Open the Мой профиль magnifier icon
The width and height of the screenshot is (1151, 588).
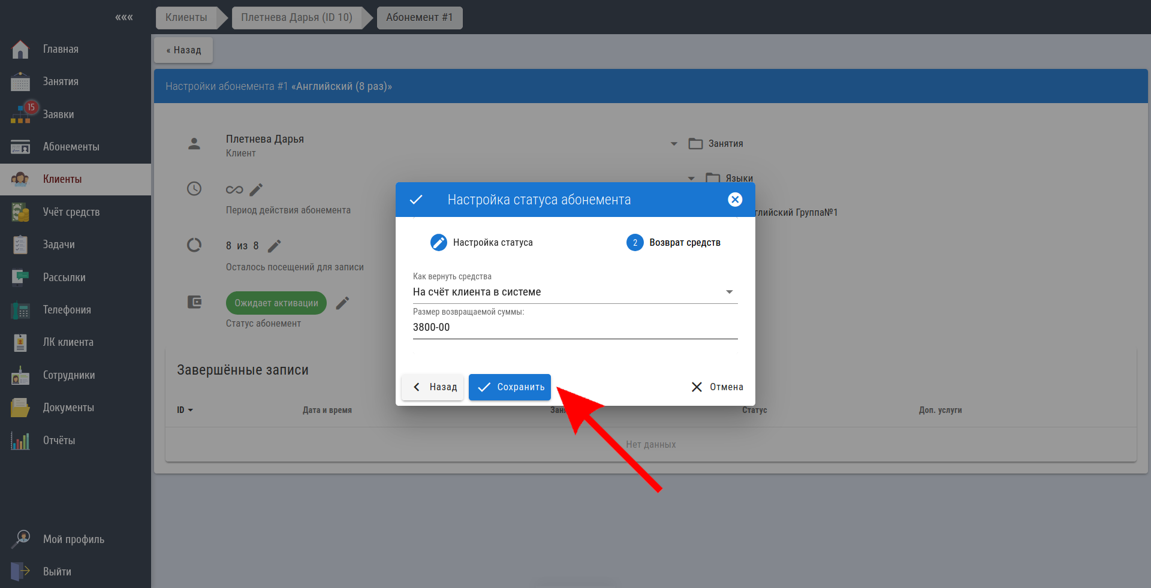pyautogui.click(x=20, y=539)
